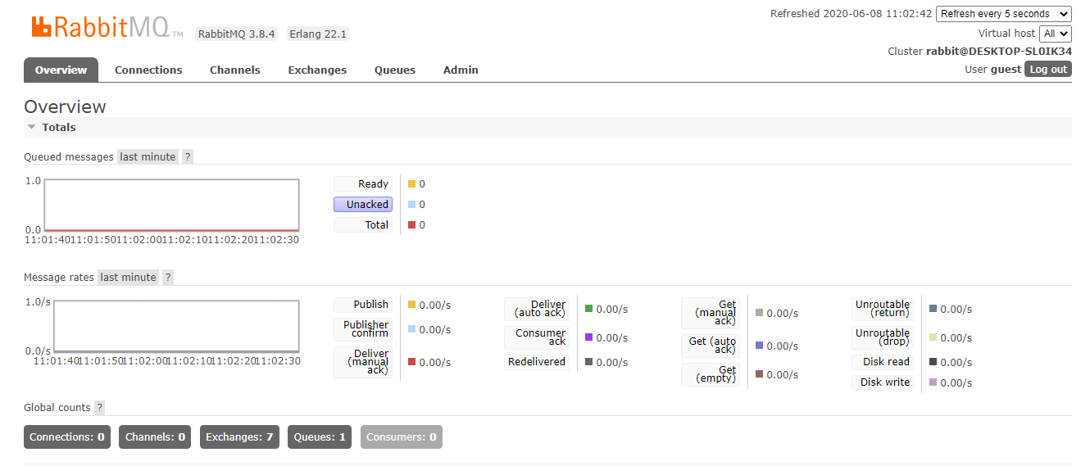The image size is (1090, 466).
Task: Toggle the Get (manual ack) series
Action: click(711, 313)
